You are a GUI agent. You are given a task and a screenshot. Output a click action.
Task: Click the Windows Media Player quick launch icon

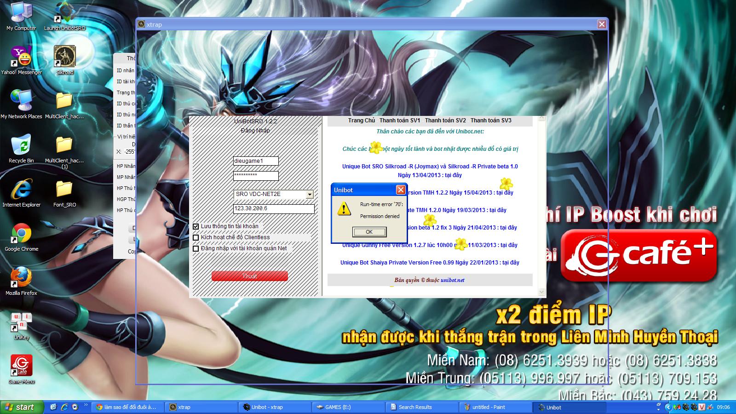(x=75, y=407)
